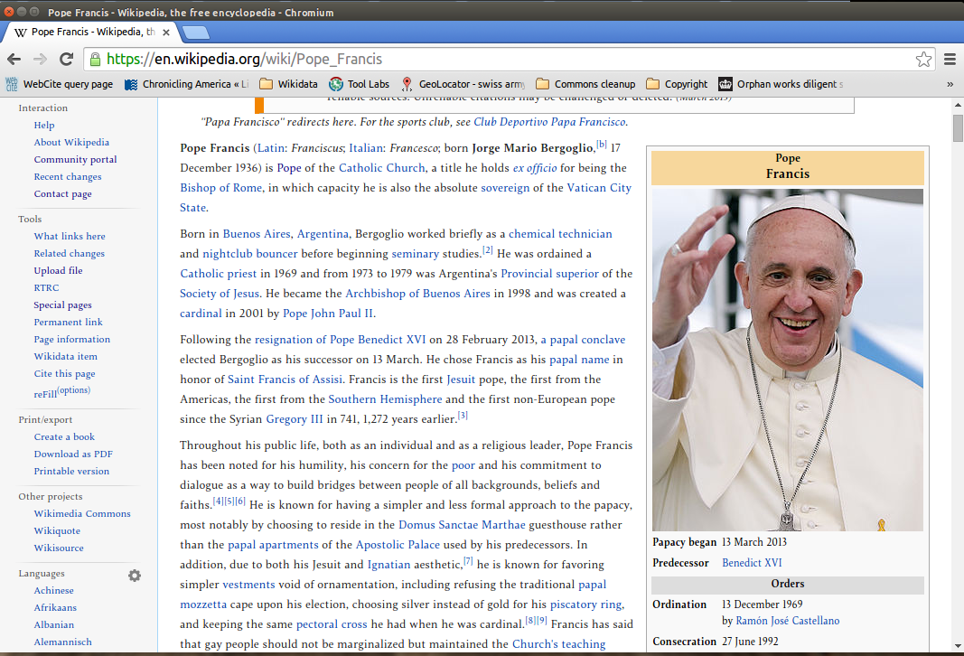This screenshot has height=656, width=964.
Task: Open Club Deportivo Papa Francisco link
Action: tap(549, 122)
